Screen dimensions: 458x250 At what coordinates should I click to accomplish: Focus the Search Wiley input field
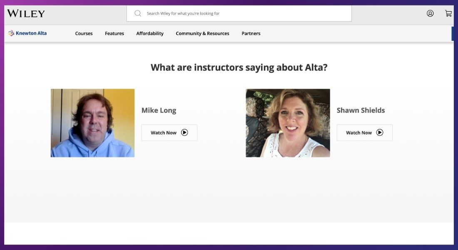tap(239, 13)
